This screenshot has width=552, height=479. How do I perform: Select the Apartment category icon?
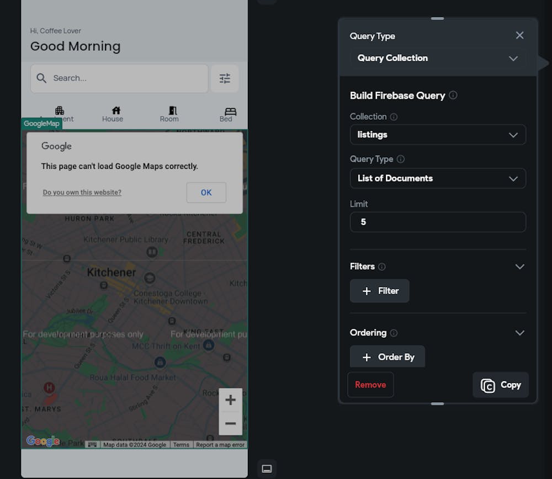pos(60,110)
